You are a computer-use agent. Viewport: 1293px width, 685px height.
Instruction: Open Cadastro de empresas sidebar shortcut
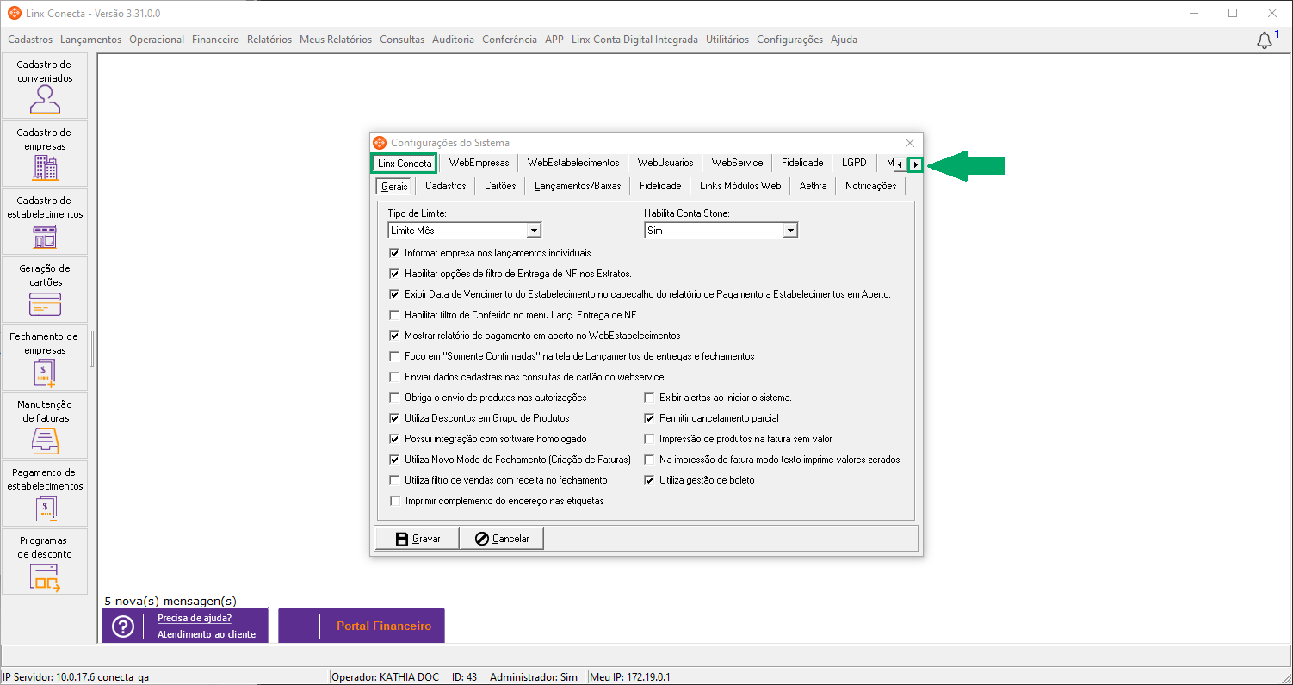coord(45,154)
